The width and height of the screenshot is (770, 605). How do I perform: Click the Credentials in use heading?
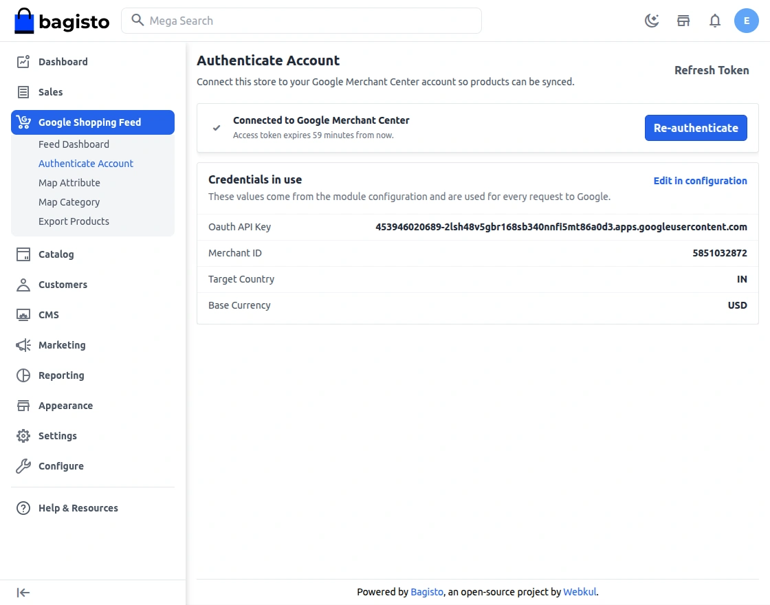[x=255, y=179]
